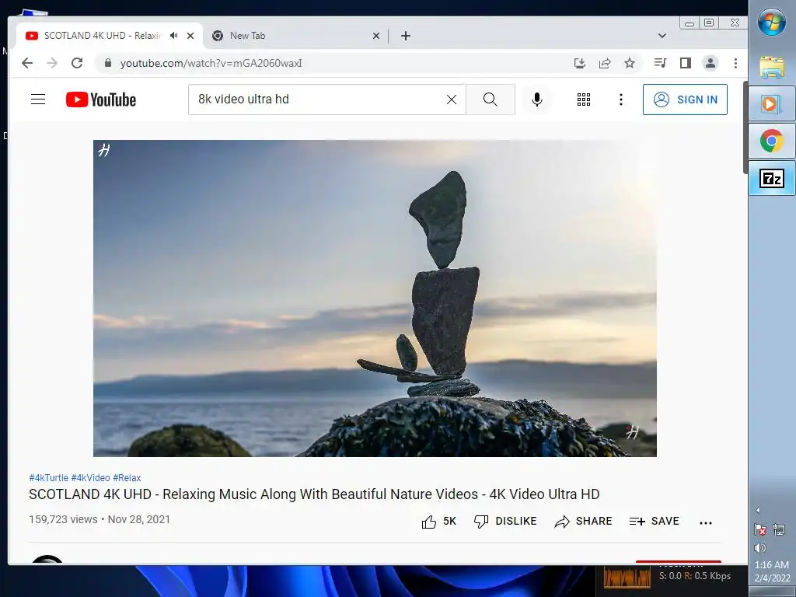Open the volume tray icon
This screenshot has height=597, width=796.
point(760,548)
